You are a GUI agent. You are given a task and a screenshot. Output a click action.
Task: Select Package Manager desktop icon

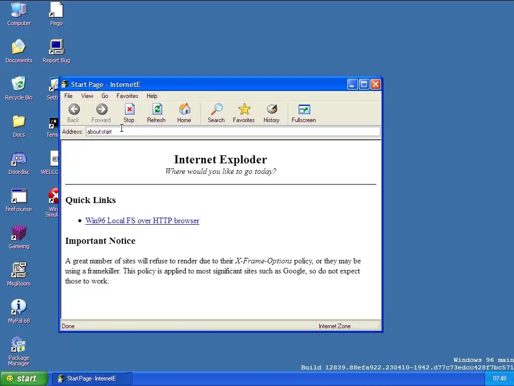coord(19,351)
